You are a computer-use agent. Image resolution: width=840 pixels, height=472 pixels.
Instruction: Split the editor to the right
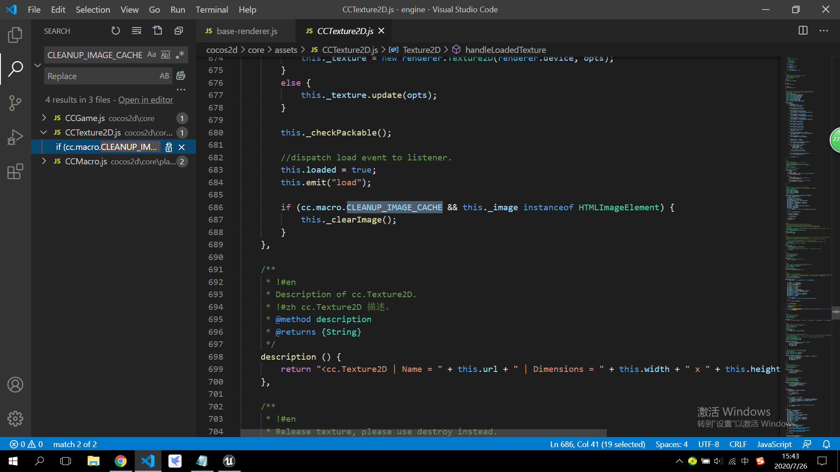[x=803, y=31]
